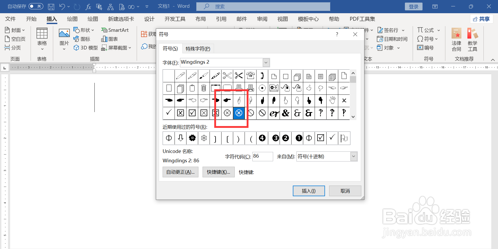This screenshot has width=498, height=249.
Task: Insert a 封面 cover page
Action: [x=15, y=30]
